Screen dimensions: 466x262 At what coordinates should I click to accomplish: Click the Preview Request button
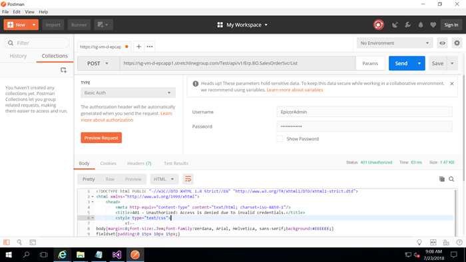(x=101, y=138)
